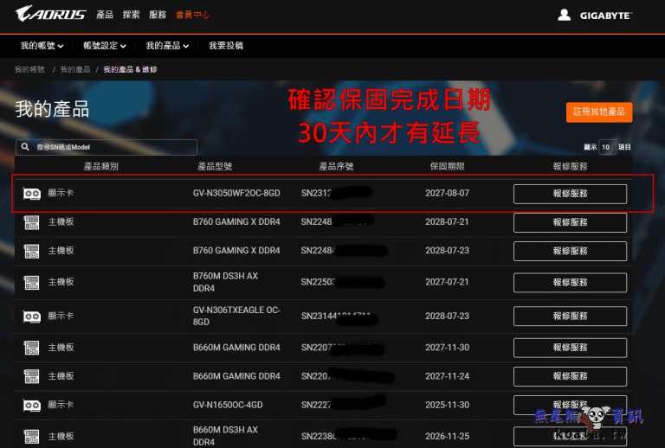This screenshot has height=448, width=665.
Task: Click the 我的產品 page heading
Action: click(x=52, y=109)
